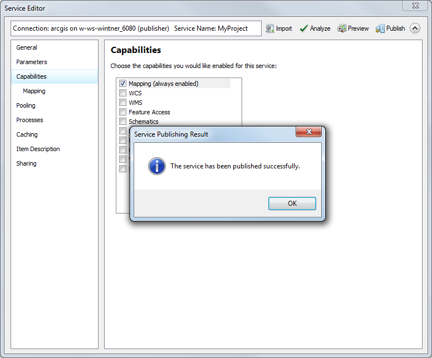Click the 'Feature Access' label text
This screenshot has height=358, width=432.
pyautogui.click(x=149, y=112)
